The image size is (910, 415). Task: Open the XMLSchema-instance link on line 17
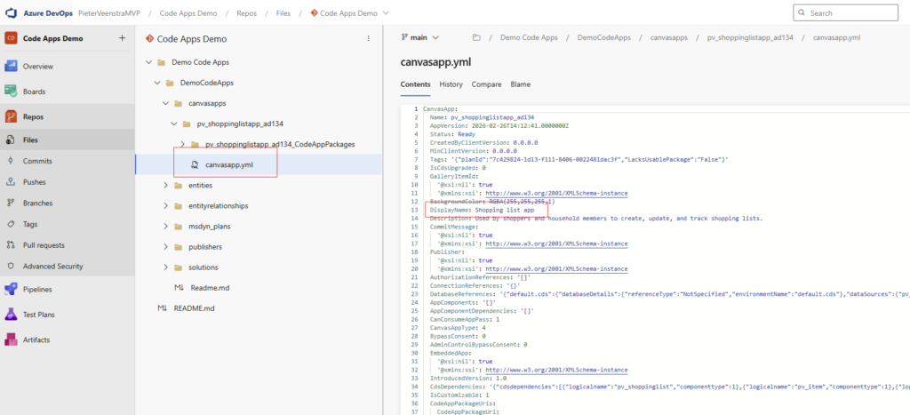point(556,243)
